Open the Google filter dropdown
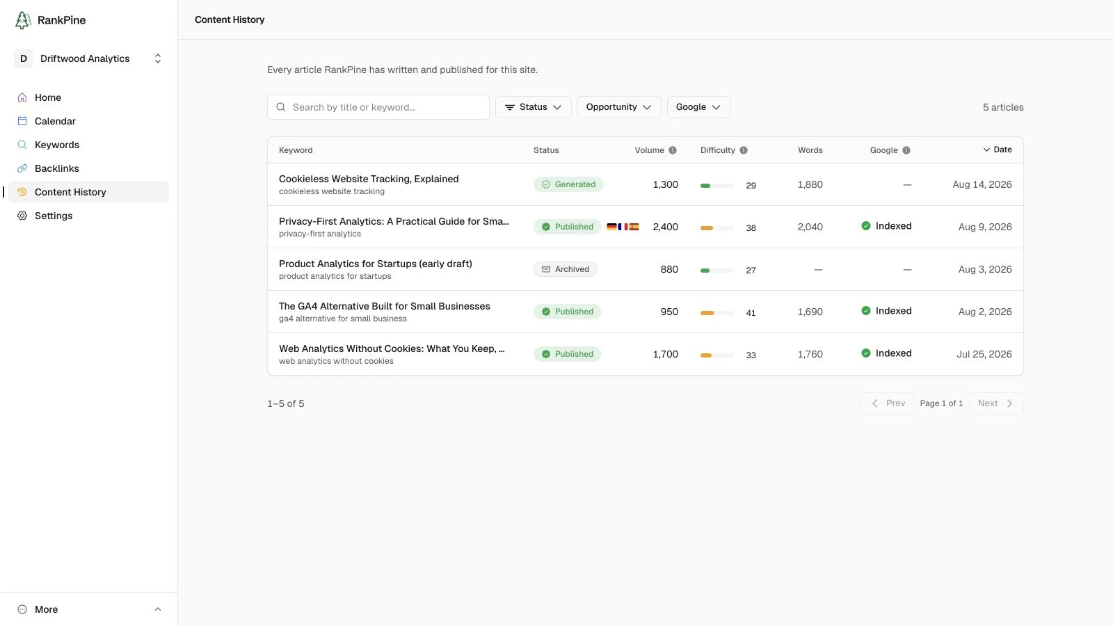Screen dimensions: 1113x626 (x=698, y=107)
